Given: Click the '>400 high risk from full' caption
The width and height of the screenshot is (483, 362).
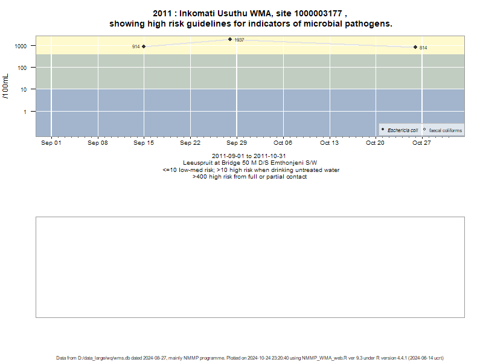Looking at the screenshot, I should tap(249, 177).
